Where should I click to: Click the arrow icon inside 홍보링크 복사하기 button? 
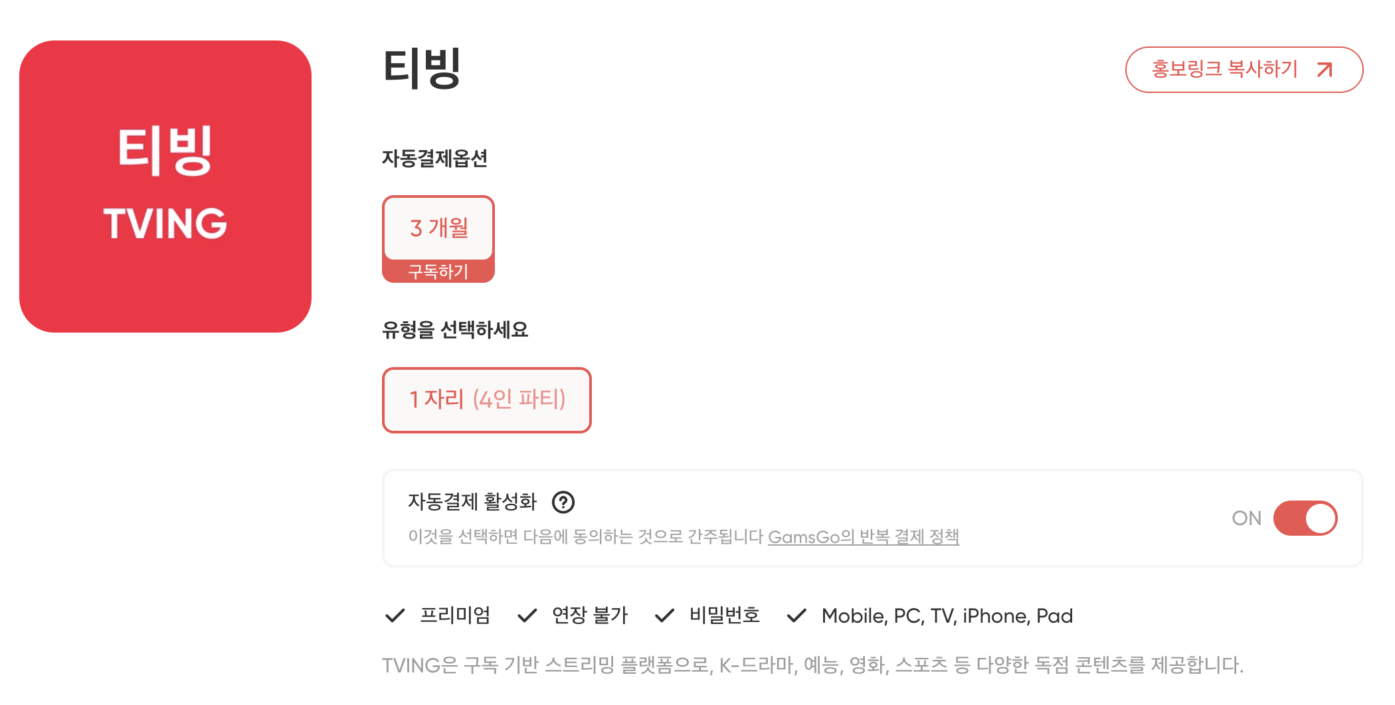[1325, 69]
